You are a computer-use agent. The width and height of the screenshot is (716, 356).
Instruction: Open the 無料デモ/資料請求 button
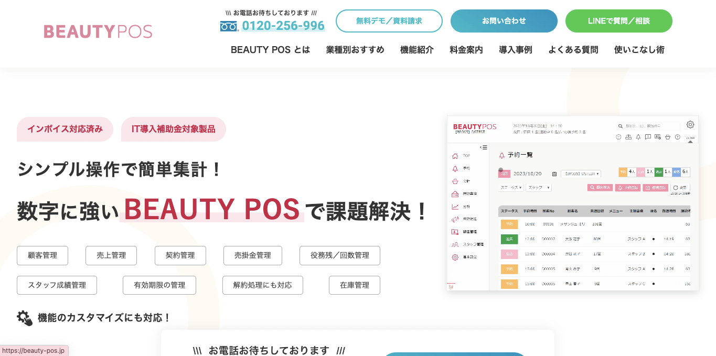389,21
